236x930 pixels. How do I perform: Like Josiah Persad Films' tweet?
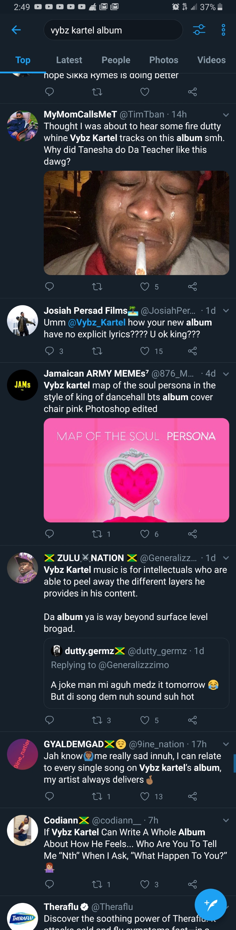(145, 351)
